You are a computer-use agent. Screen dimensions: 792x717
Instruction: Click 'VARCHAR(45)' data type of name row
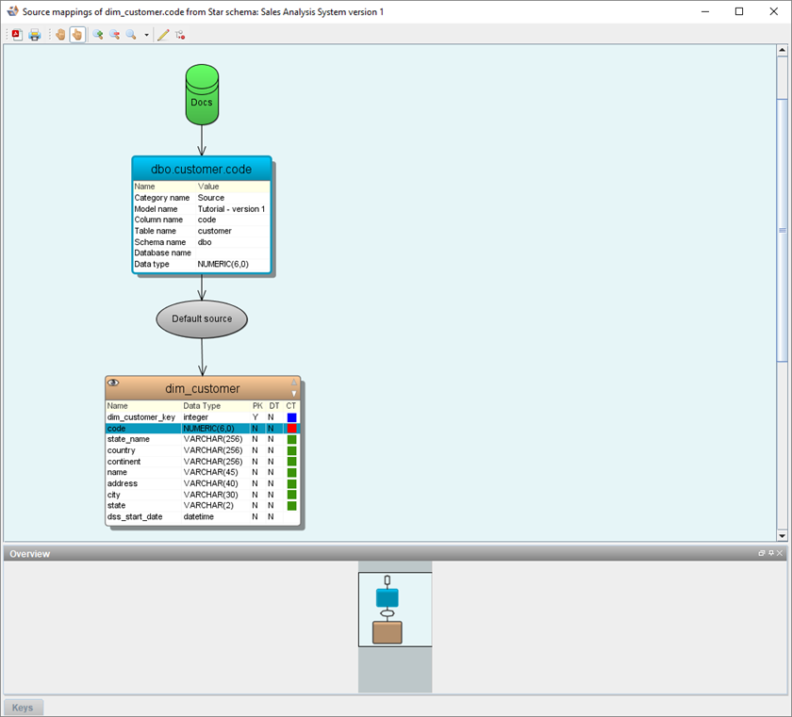[x=210, y=472]
